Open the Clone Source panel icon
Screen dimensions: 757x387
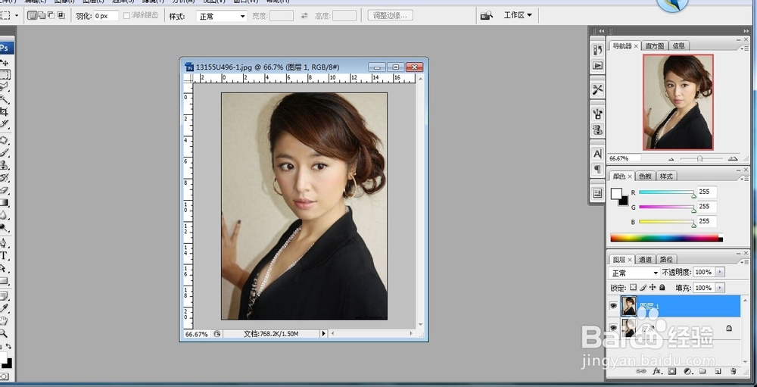coord(598,130)
